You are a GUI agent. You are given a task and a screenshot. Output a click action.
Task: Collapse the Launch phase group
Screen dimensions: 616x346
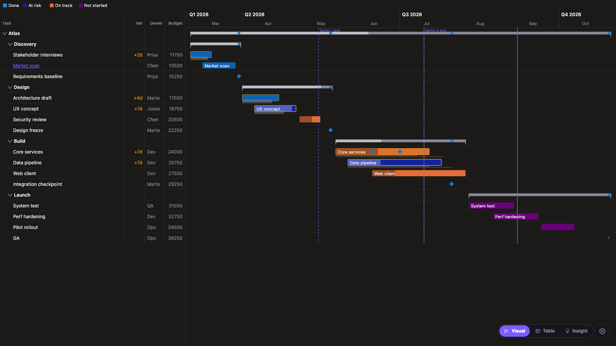10,195
